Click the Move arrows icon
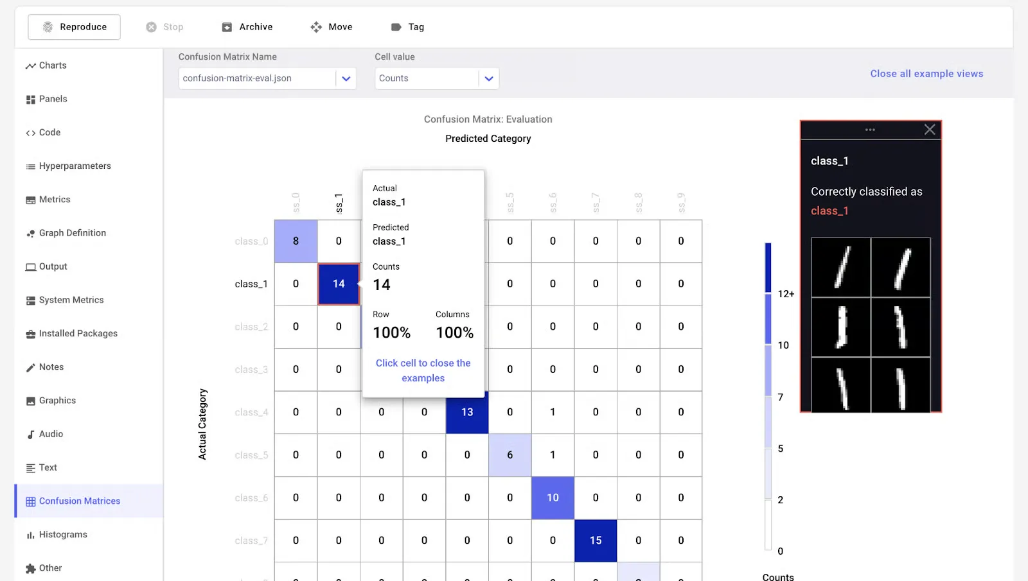 316,27
